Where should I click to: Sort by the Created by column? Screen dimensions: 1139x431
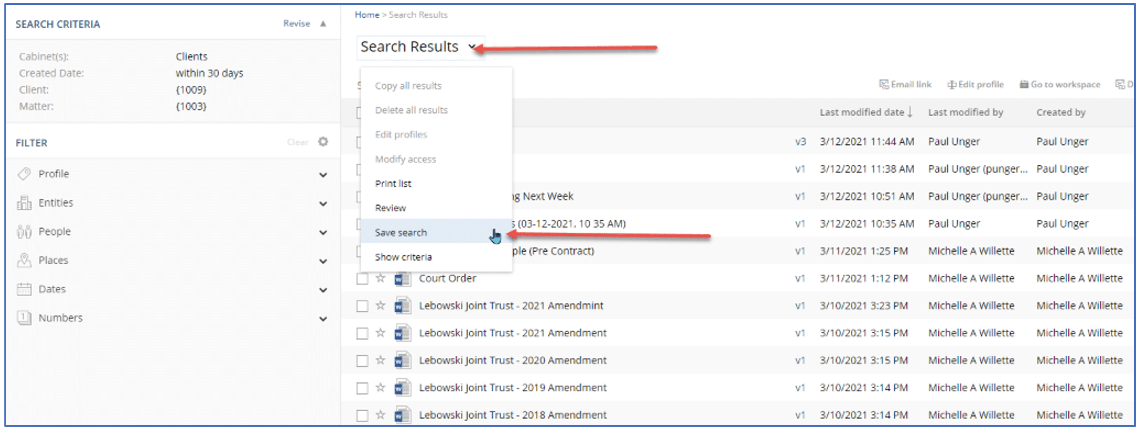(1061, 112)
